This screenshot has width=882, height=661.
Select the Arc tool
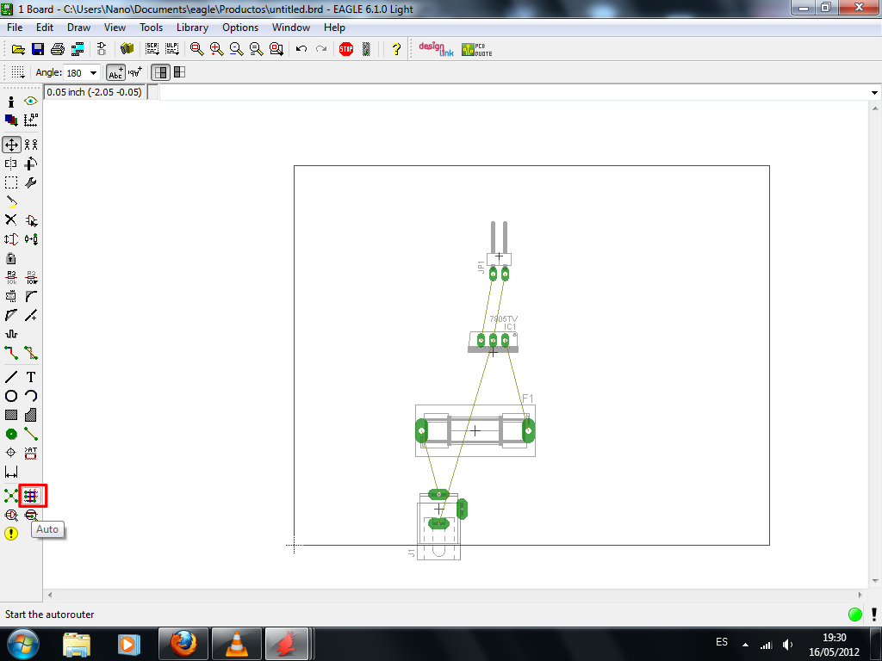(31, 396)
